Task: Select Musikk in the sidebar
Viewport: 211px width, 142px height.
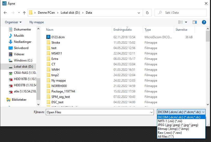Action: (19, 36)
